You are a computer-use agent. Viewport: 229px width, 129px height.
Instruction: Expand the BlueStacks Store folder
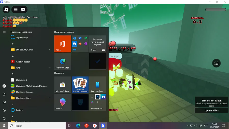(x=49, y=98)
